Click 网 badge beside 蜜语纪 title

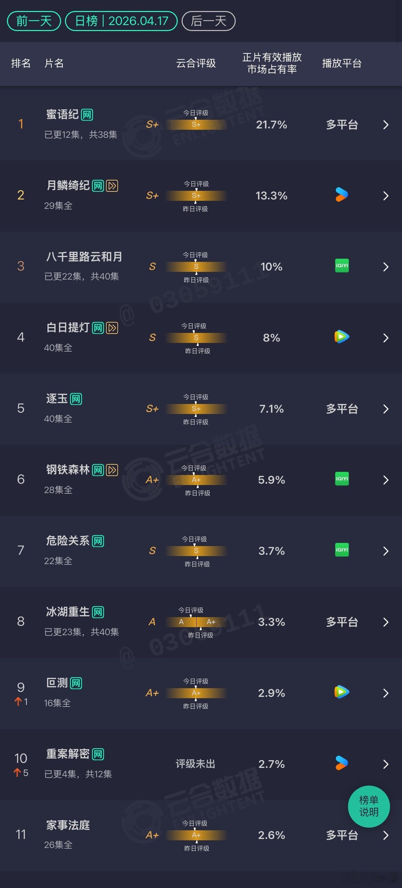87,115
